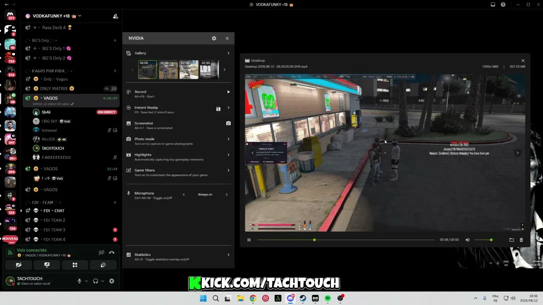The width and height of the screenshot is (543, 305).
Task: Switch microphone mode to next option
Action: (x=227, y=194)
